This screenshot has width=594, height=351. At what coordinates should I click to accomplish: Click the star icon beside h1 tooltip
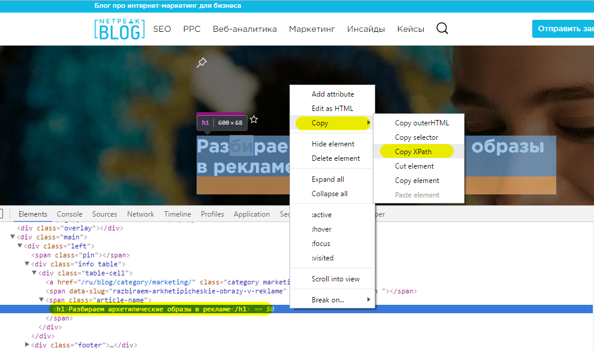tap(254, 119)
